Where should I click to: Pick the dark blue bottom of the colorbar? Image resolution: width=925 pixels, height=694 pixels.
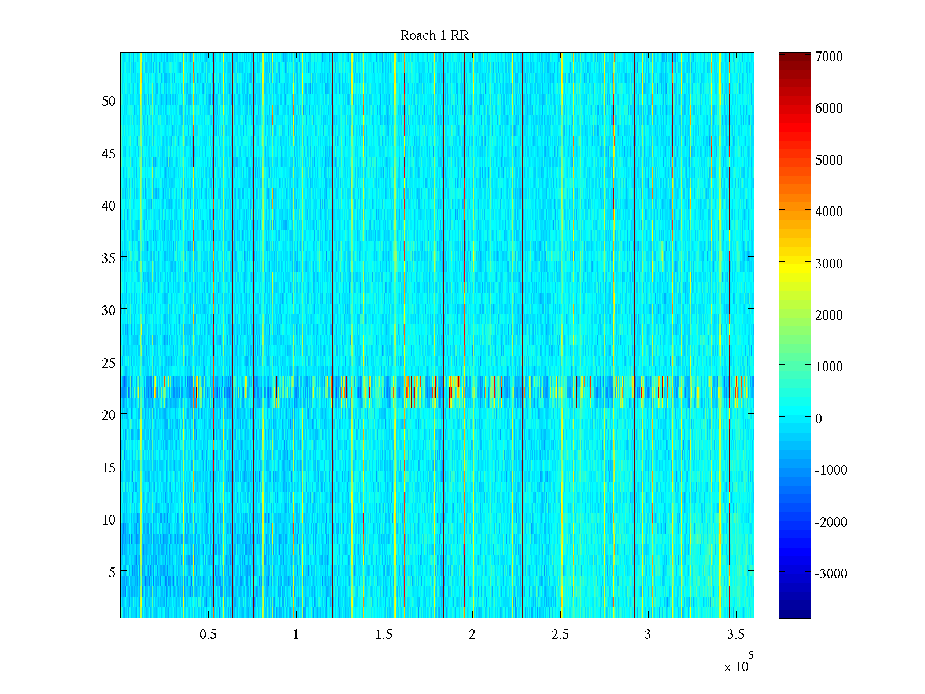click(794, 613)
